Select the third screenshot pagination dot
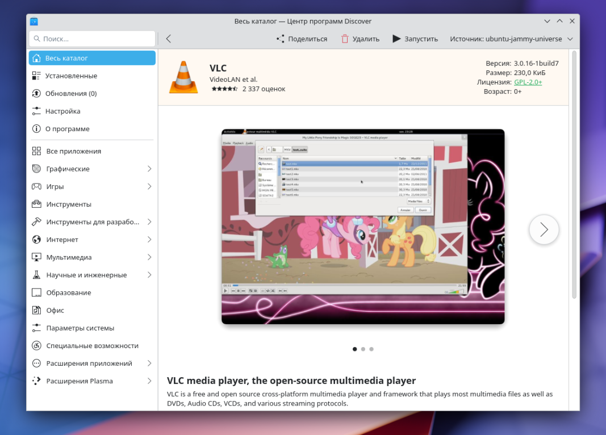Viewport: 606px width, 435px height. [371, 349]
